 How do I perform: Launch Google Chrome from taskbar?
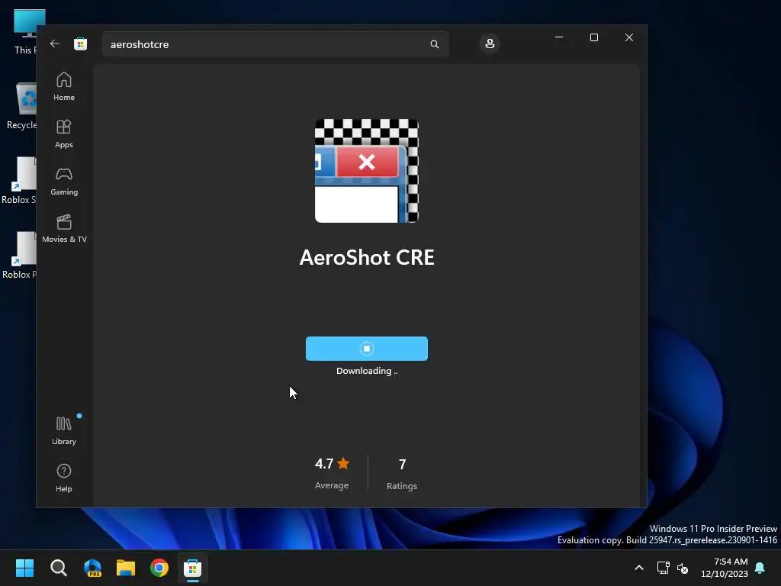point(159,568)
